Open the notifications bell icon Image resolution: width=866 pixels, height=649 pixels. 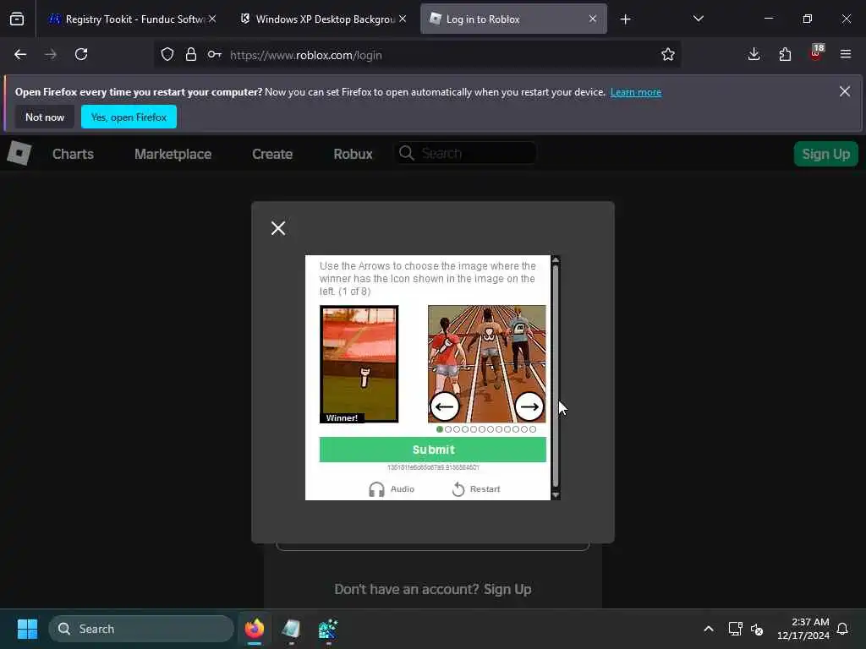(x=842, y=629)
